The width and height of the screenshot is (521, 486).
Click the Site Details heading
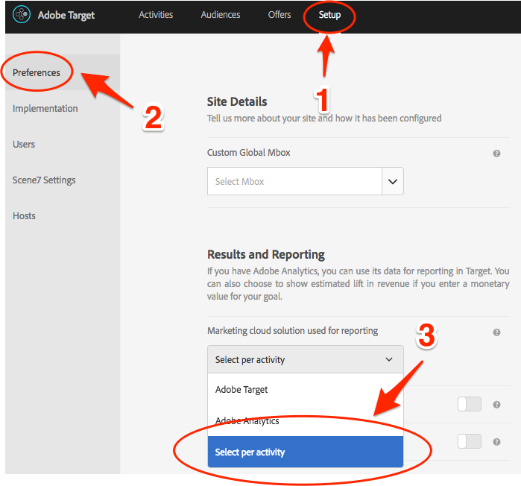click(x=237, y=101)
